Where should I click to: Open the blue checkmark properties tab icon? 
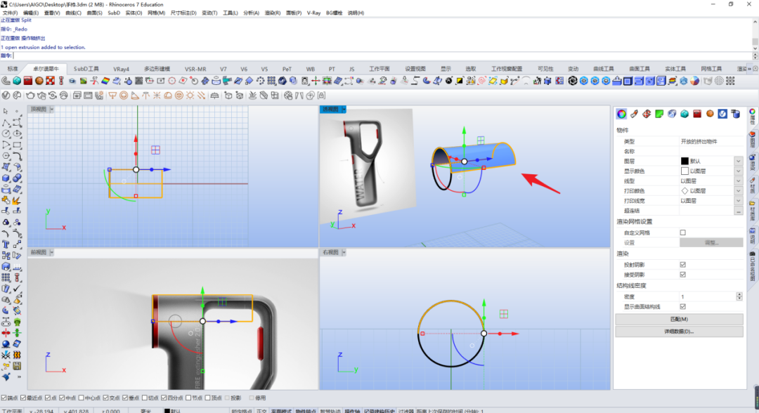(x=722, y=114)
